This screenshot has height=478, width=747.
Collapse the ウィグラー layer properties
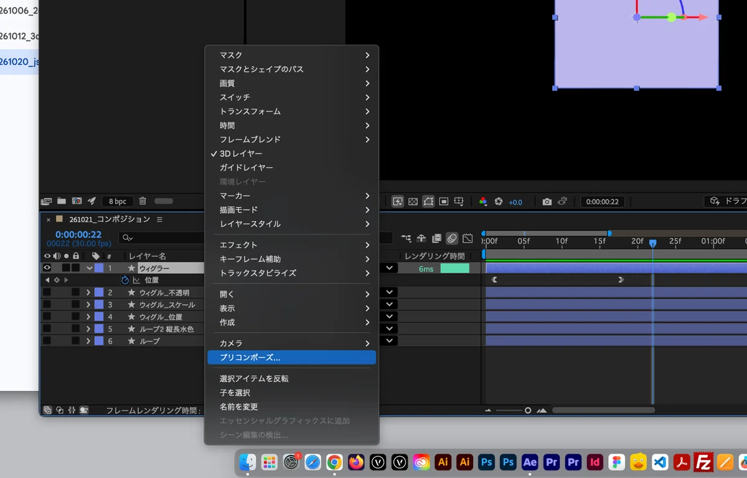click(90, 268)
